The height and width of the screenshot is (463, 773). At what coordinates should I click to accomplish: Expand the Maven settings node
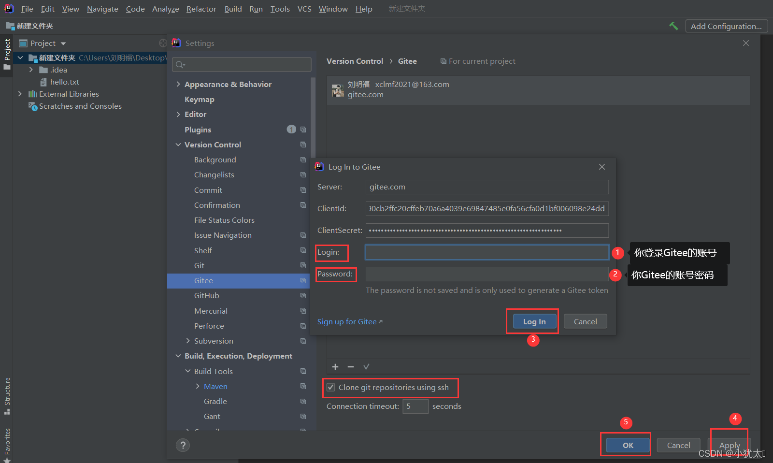(x=198, y=386)
